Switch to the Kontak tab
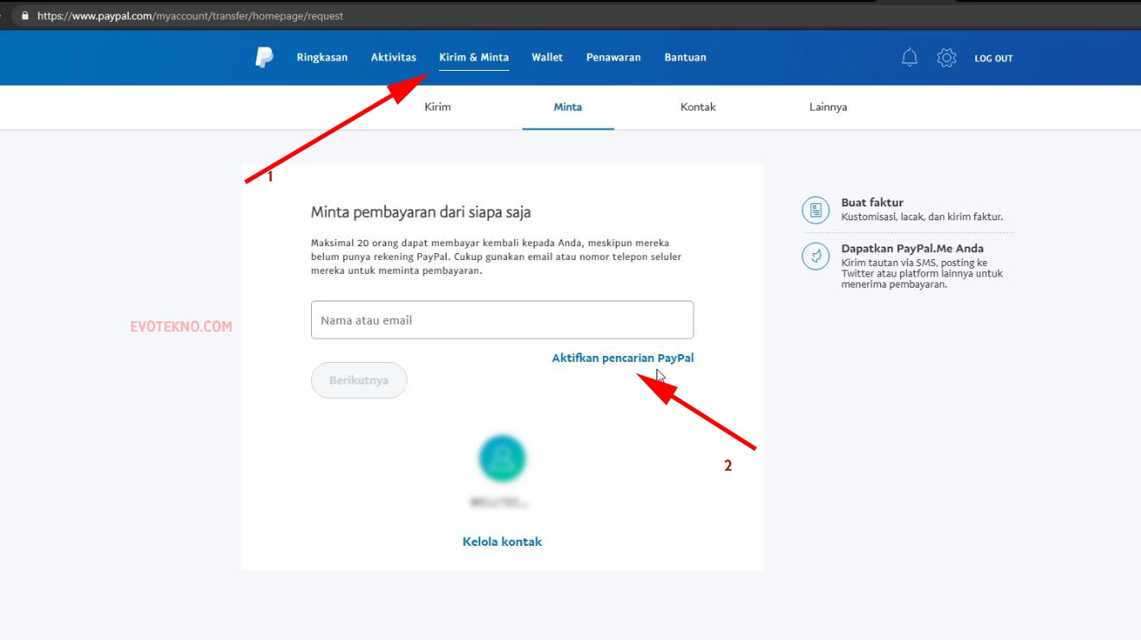1141x640 pixels. pyautogui.click(x=698, y=107)
